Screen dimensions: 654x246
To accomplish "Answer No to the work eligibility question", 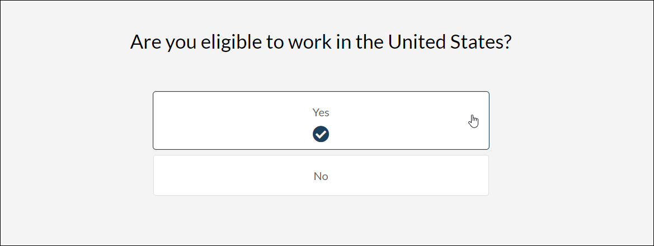I will coord(321,176).
